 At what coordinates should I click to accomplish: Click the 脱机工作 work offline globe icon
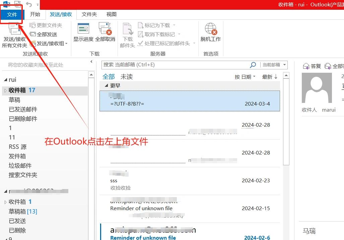[211, 29]
